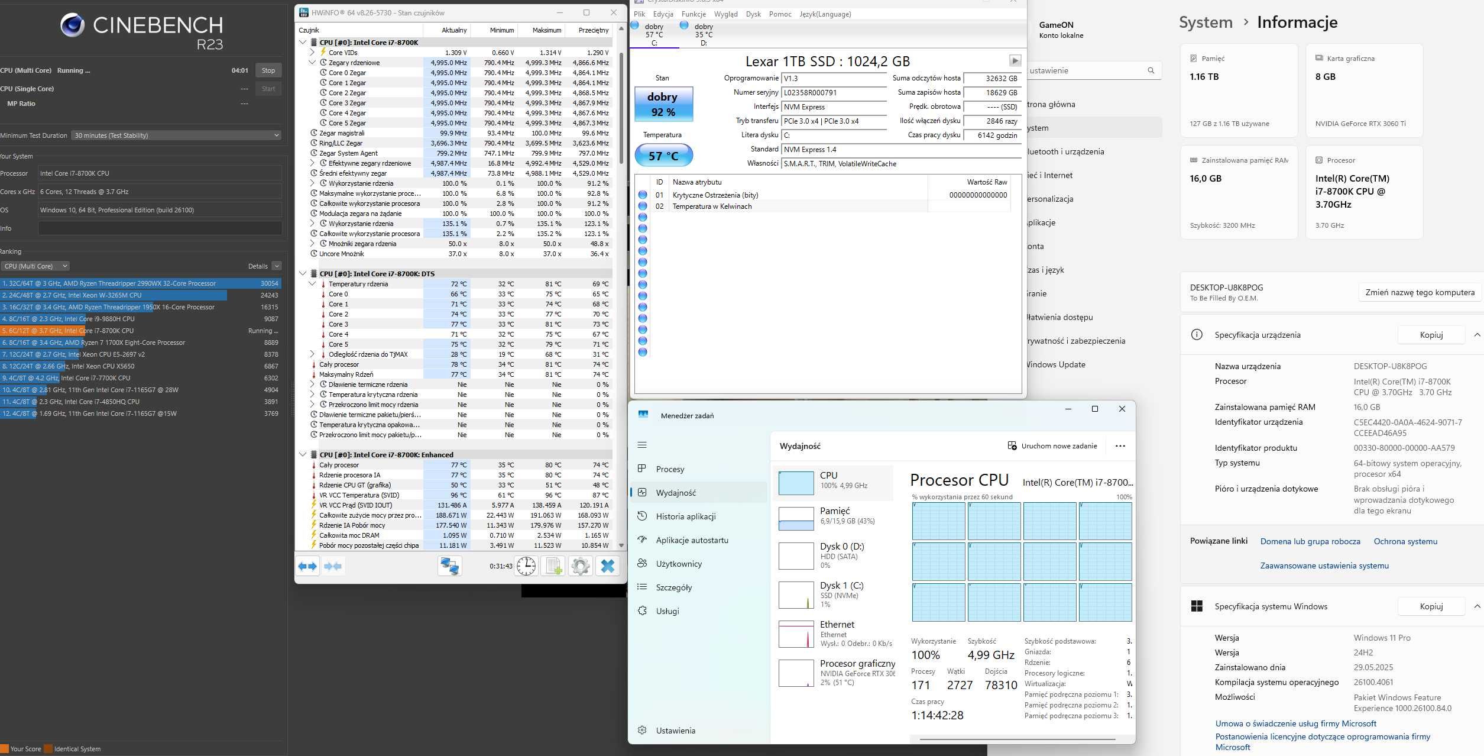Image resolution: width=1484 pixels, height=756 pixels.
Task: Click HWiNFO blue X close sensors icon
Action: click(607, 566)
